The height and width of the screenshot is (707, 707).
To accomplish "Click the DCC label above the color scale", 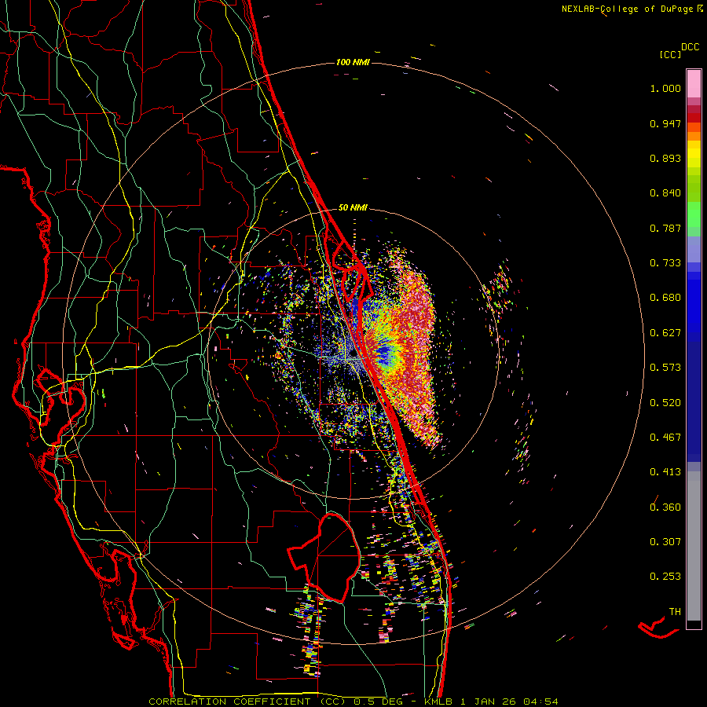I will (x=691, y=47).
